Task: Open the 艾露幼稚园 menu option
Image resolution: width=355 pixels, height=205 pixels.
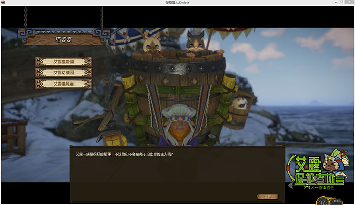Action: [x=63, y=73]
